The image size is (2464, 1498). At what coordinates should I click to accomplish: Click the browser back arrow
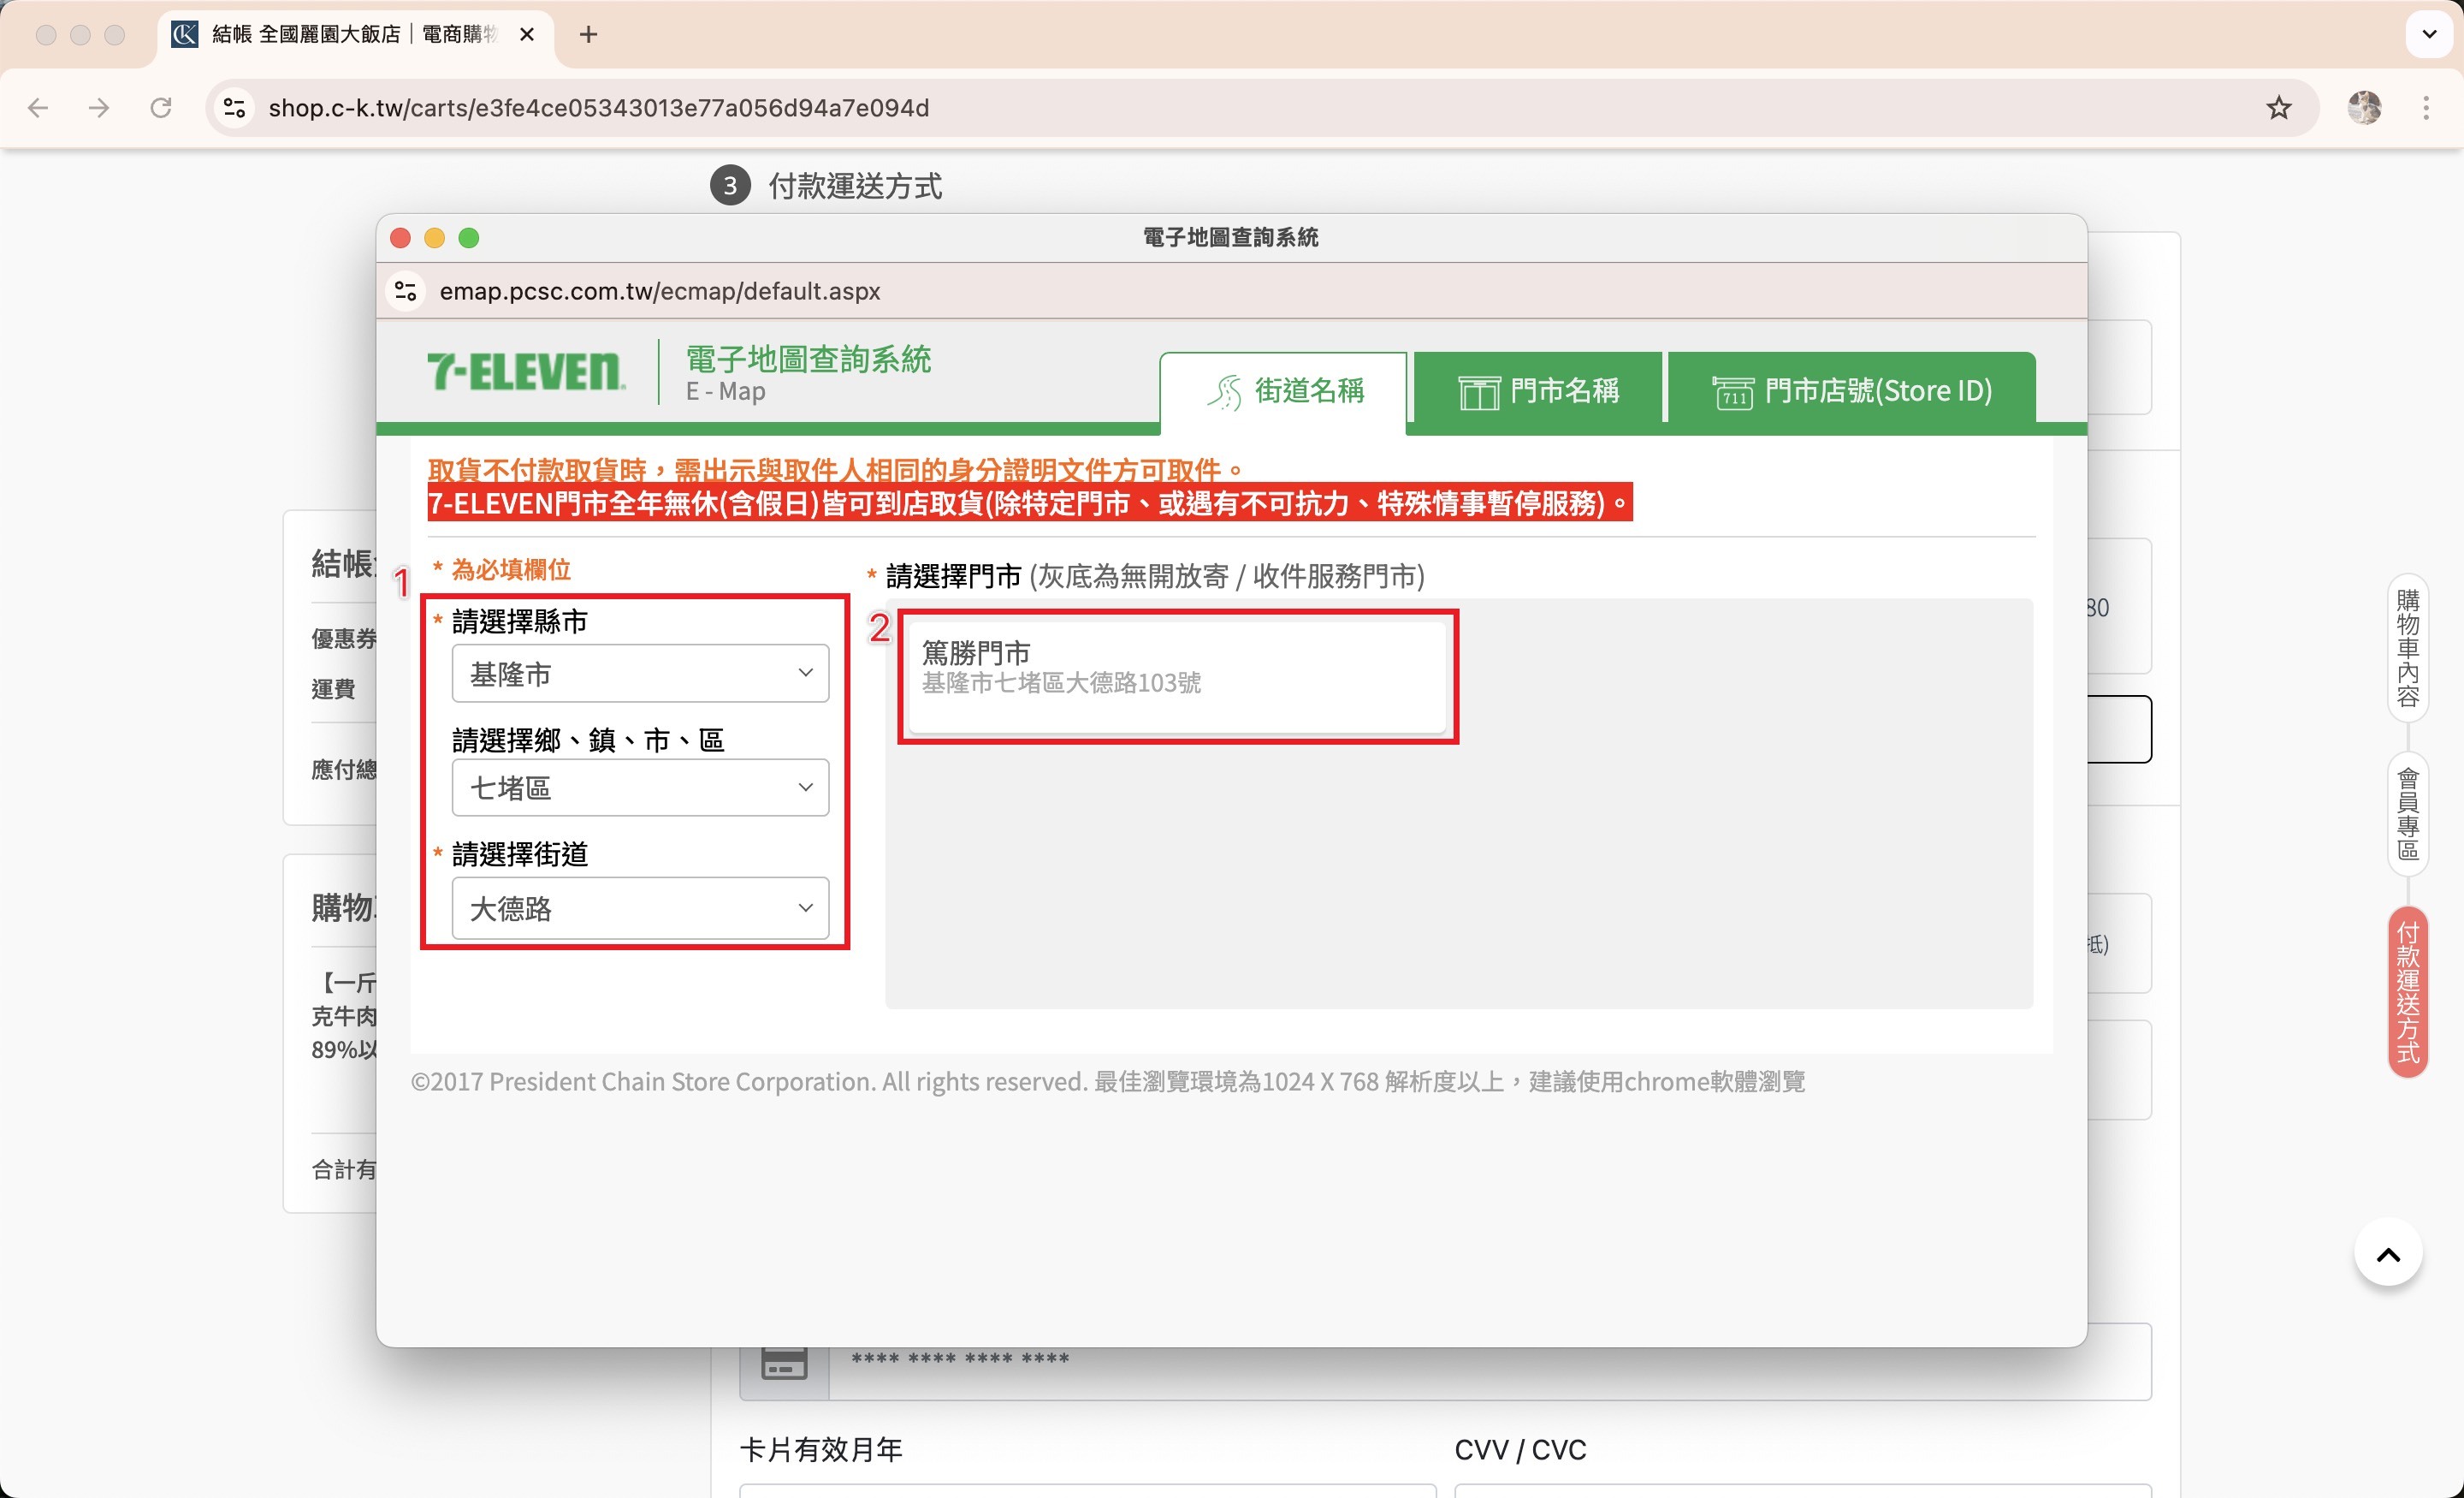[x=38, y=108]
